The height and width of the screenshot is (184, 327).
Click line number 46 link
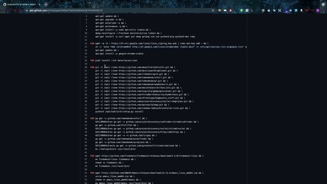[x=86, y=156]
